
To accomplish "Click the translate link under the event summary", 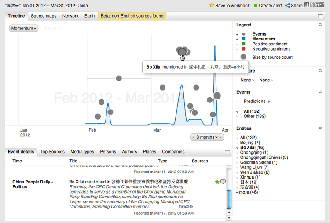I will [186, 206].
